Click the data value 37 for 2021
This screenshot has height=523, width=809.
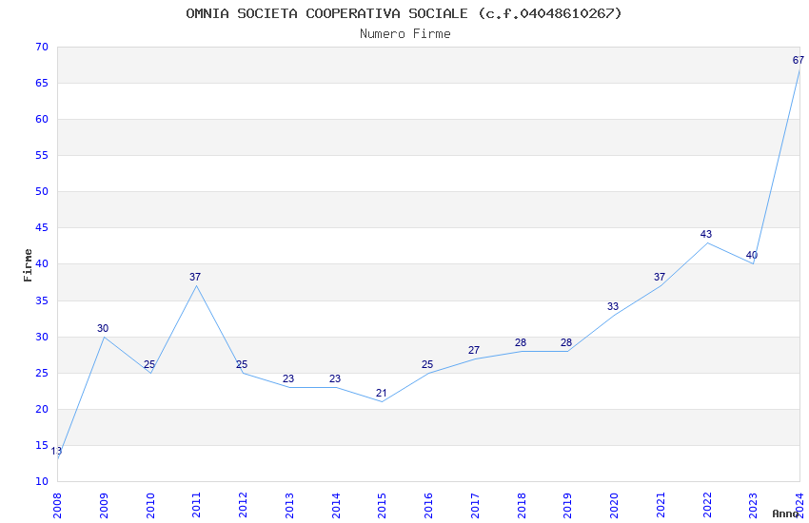click(x=660, y=278)
